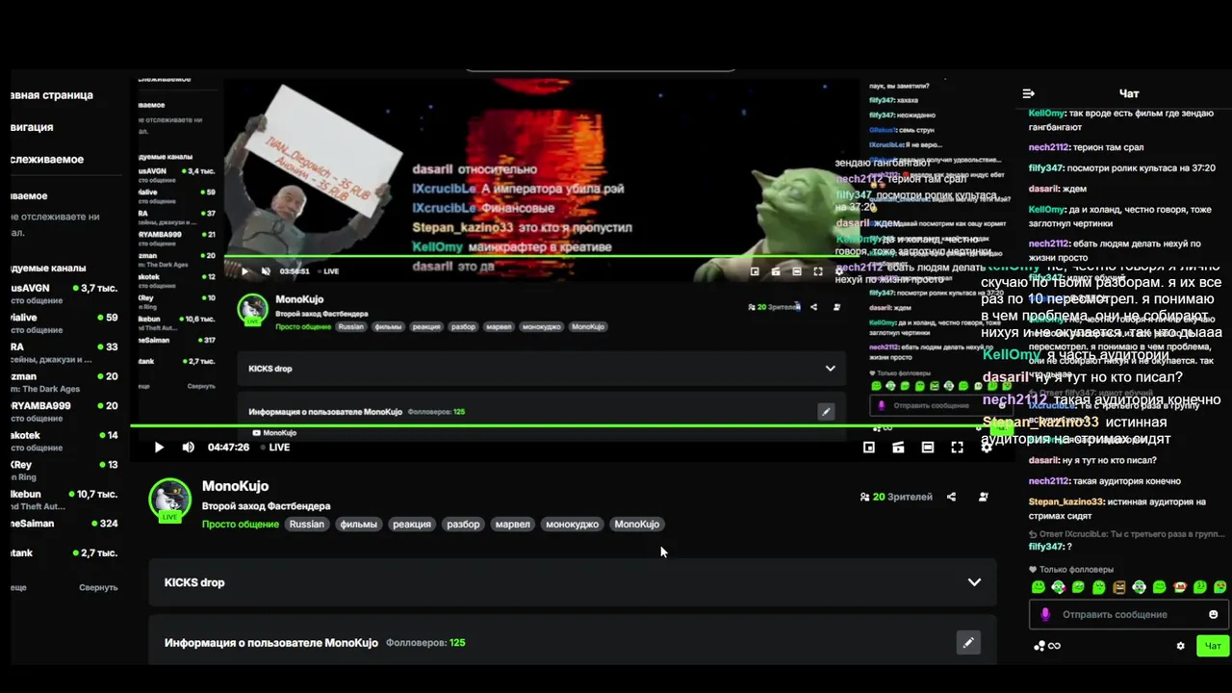Collapse the chat panel with the header icon
This screenshot has height=693, width=1232.
1028,93
